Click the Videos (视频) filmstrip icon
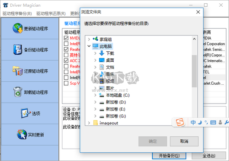The height and width of the screenshot is (161, 229). pos(102,81)
